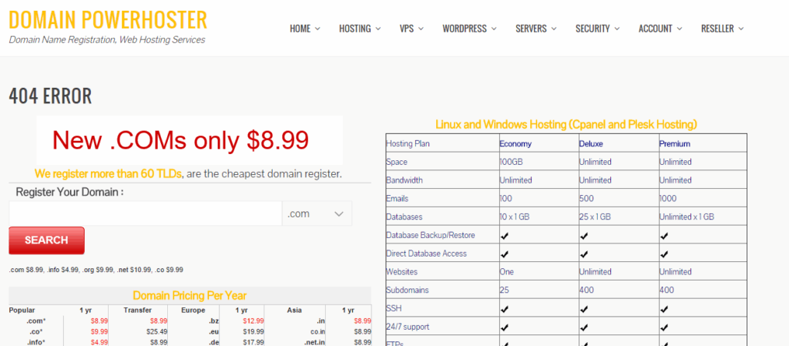This screenshot has height=346, width=789.
Task: Open the SERVERS menu
Action: (x=536, y=29)
